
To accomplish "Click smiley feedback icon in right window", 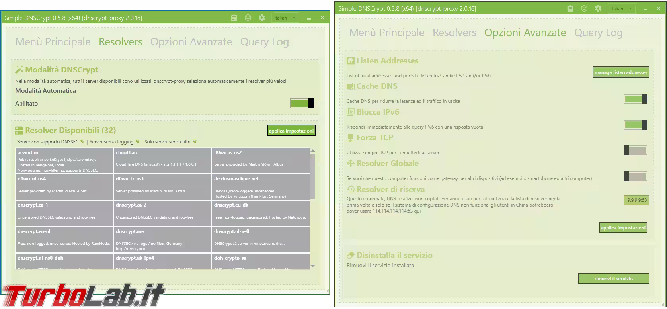I will [584, 9].
